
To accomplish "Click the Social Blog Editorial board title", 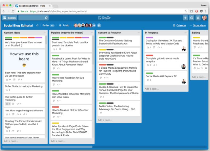I will click(18, 26).
